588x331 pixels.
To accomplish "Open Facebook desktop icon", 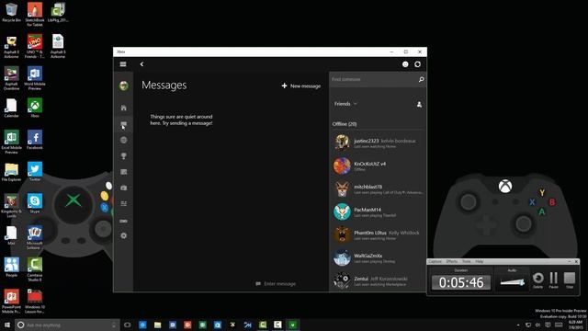I will coord(35,140).
